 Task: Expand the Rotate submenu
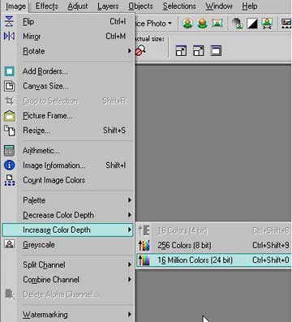(x=77, y=51)
